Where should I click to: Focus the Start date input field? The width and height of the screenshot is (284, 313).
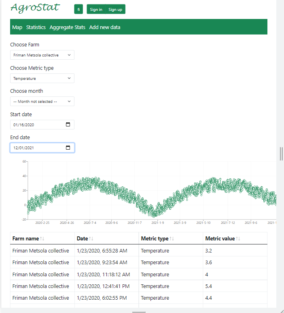(42, 125)
